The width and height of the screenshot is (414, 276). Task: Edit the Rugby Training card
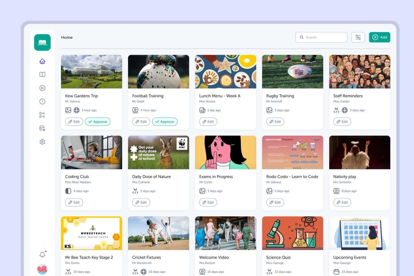(x=275, y=122)
